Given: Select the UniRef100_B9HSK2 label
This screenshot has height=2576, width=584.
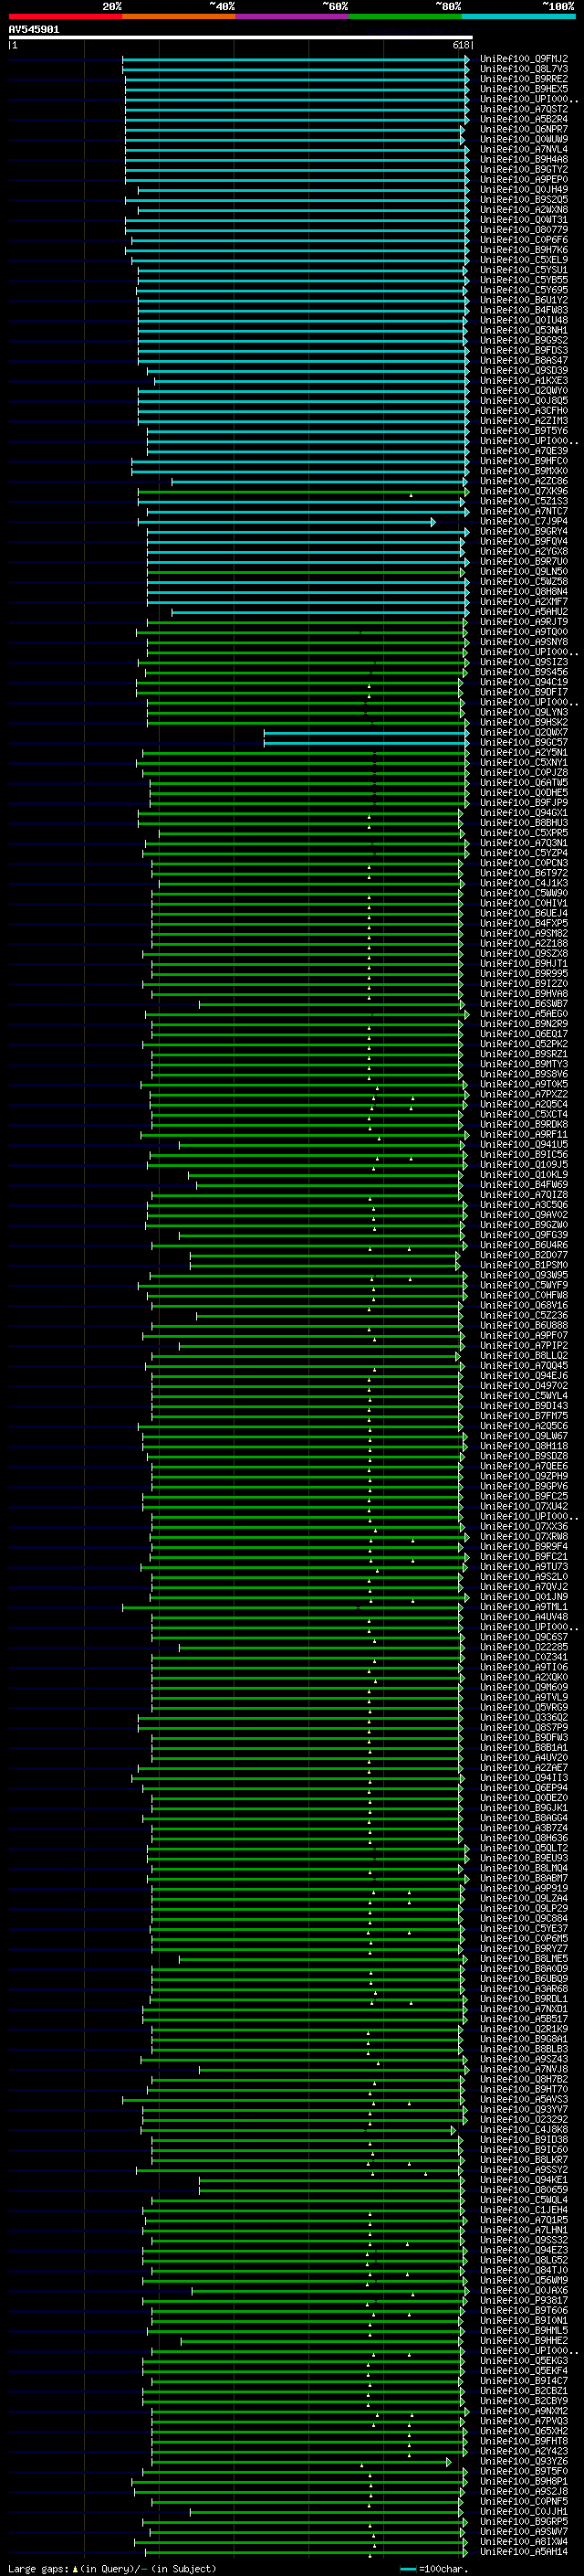Looking at the screenshot, I should (x=524, y=723).
